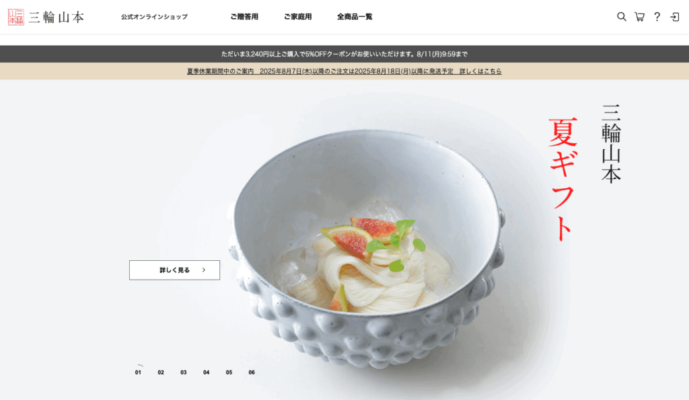Click the 5%OFF coupon announcement bar
The height and width of the screenshot is (400, 689).
coord(344,54)
